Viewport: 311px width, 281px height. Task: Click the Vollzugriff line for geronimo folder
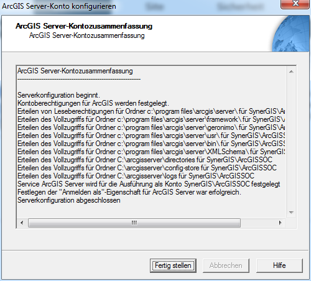click(151, 127)
